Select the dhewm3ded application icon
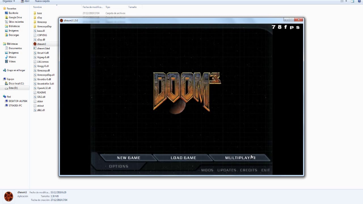 [x=35, y=48]
